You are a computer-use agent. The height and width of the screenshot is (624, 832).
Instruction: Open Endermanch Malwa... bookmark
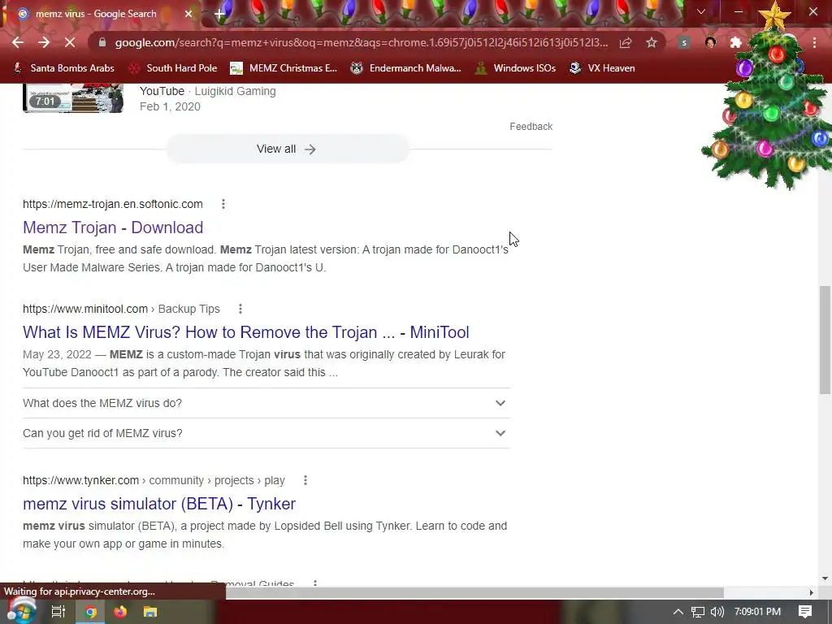pyautogui.click(x=406, y=68)
